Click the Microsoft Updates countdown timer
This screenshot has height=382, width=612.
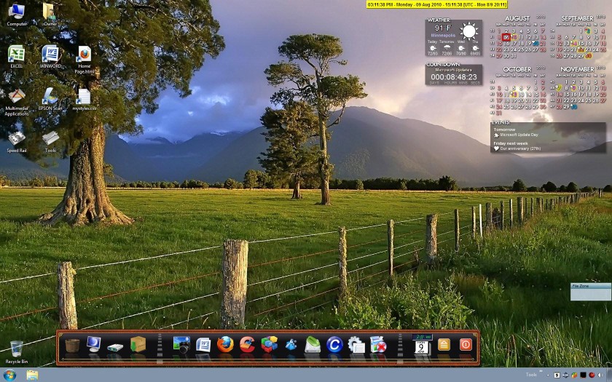(453, 76)
